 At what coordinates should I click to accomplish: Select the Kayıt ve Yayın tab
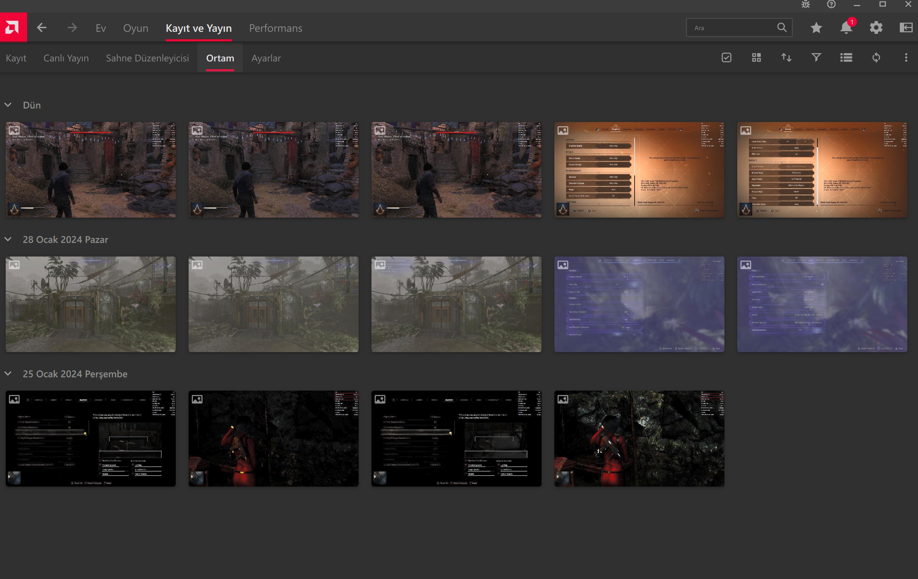(199, 28)
